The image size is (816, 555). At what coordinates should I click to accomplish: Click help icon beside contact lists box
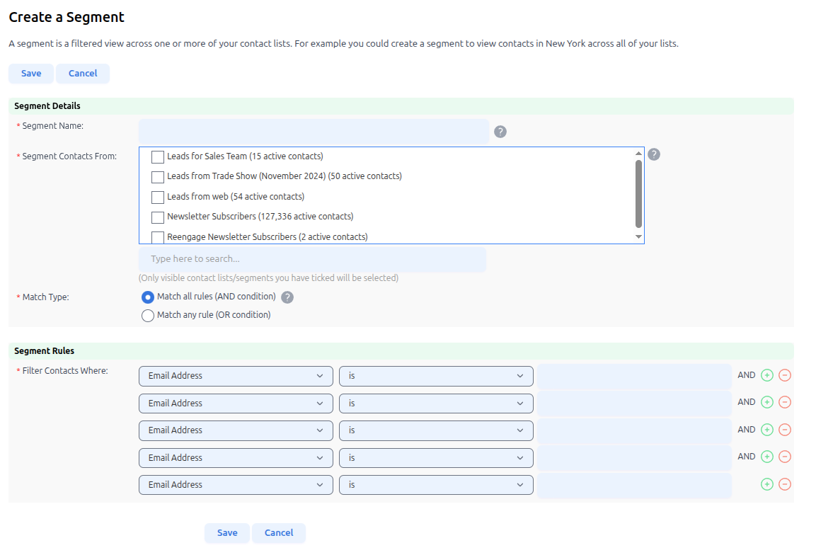[x=654, y=154]
